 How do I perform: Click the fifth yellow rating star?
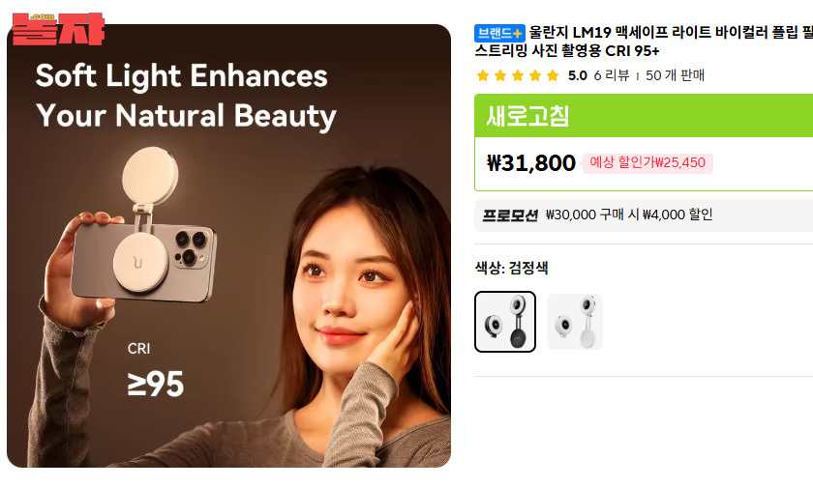pos(553,75)
